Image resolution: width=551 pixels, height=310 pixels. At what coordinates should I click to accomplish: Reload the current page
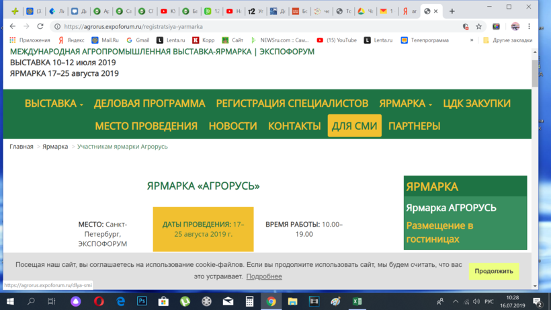pos(40,26)
